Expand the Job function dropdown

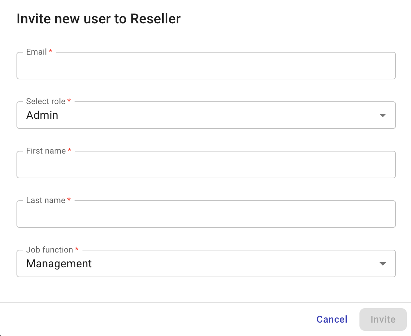tap(206, 264)
